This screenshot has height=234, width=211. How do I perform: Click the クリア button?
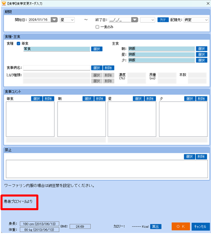[163, 20]
